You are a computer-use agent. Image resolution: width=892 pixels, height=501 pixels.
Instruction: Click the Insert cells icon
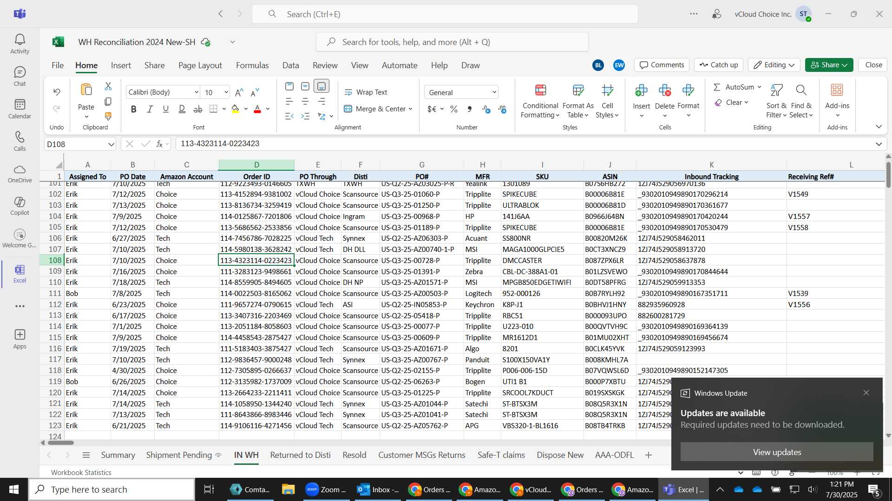point(641,90)
